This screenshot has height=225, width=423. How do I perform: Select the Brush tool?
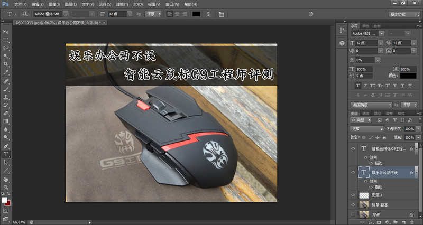coord(6,89)
